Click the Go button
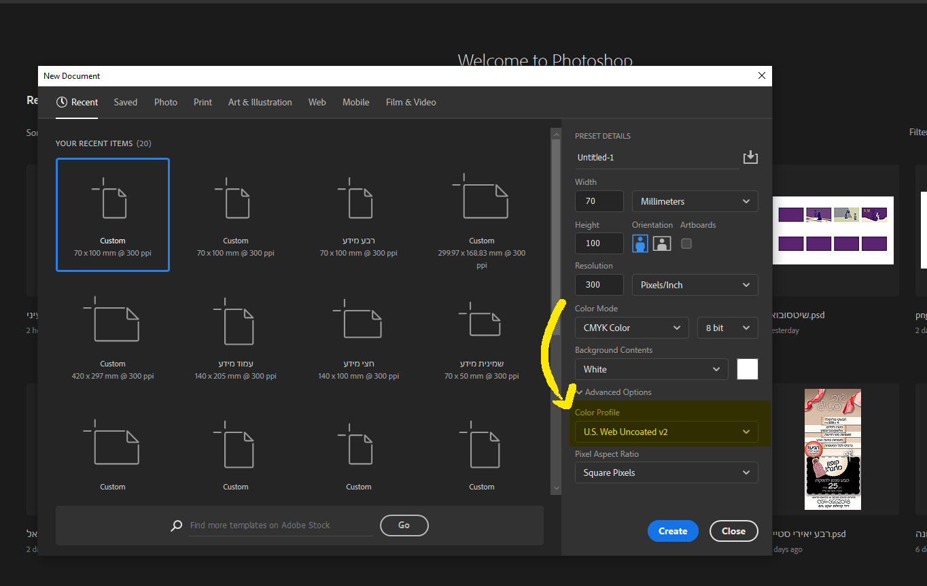The width and height of the screenshot is (927, 586). click(404, 525)
